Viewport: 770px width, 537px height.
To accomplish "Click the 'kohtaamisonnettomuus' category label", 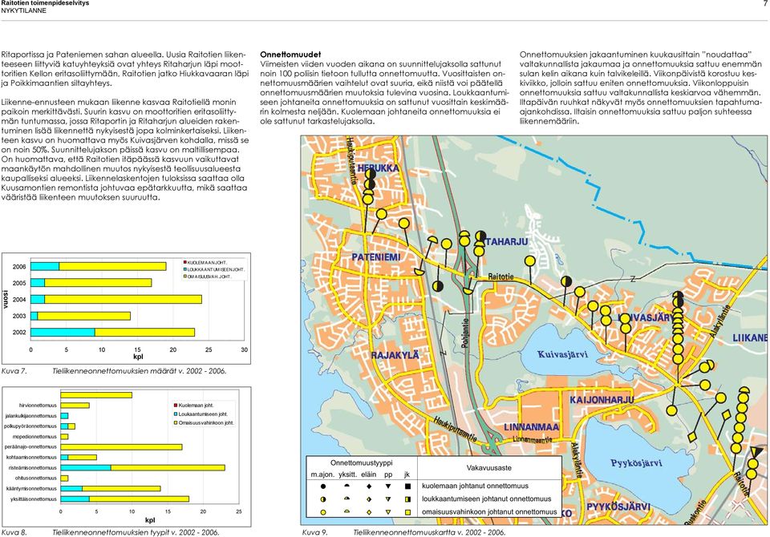I will coord(32,458).
